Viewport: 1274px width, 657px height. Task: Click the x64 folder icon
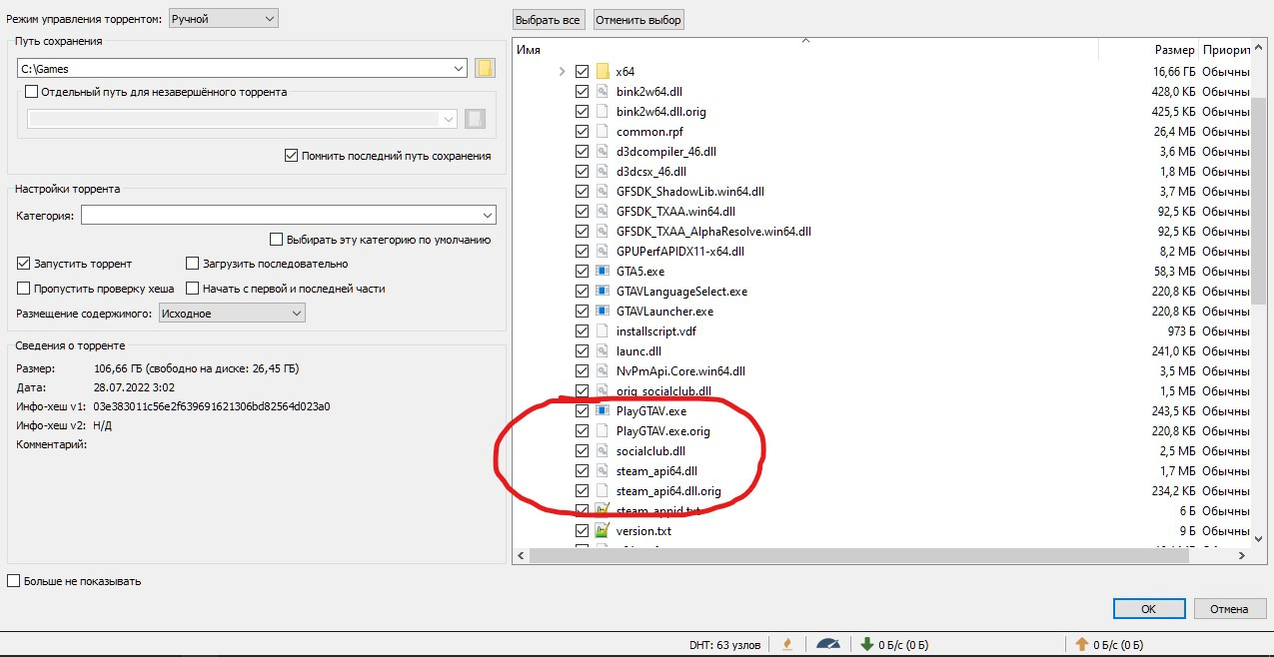point(603,71)
